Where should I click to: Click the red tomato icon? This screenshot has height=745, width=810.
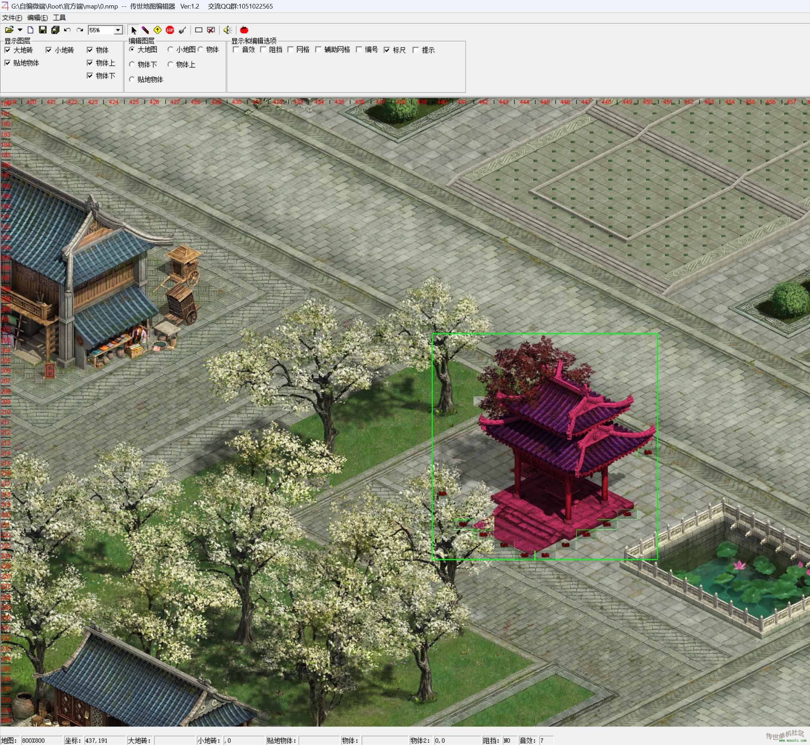[x=244, y=30]
